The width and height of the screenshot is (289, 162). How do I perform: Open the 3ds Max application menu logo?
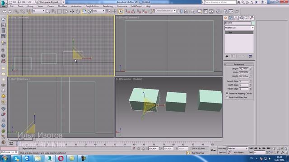click(x=3, y=3)
